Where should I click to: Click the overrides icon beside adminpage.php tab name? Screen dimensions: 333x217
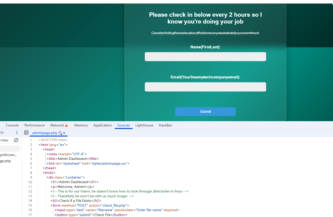pyautogui.click(x=60, y=133)
